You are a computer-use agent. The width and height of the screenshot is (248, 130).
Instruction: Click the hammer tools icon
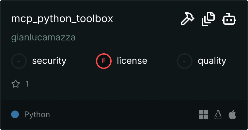pos(187,19)
